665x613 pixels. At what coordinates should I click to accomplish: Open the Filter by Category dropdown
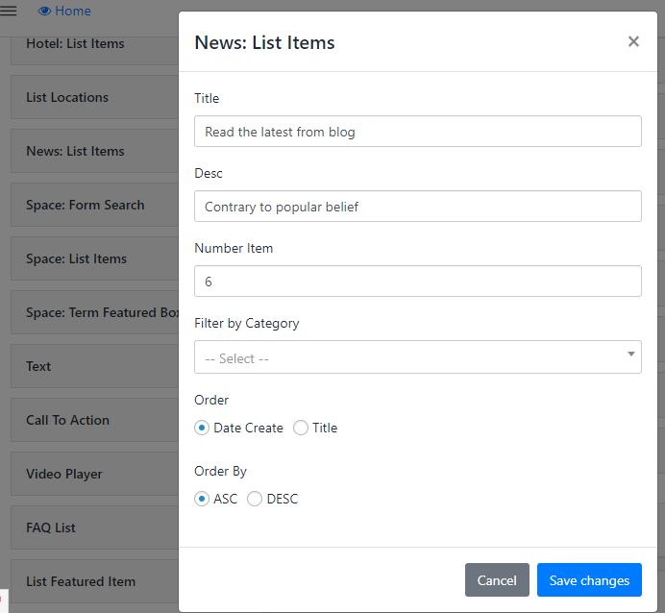tap(417, 357)
